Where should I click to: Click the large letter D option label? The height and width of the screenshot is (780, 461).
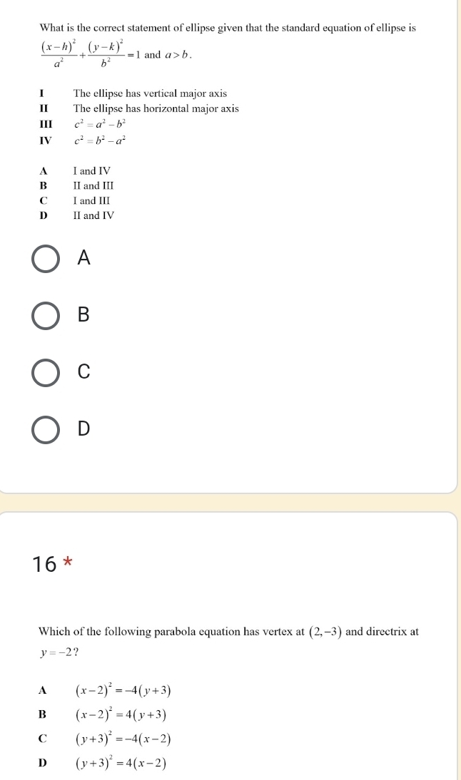[x=84, y=429]
